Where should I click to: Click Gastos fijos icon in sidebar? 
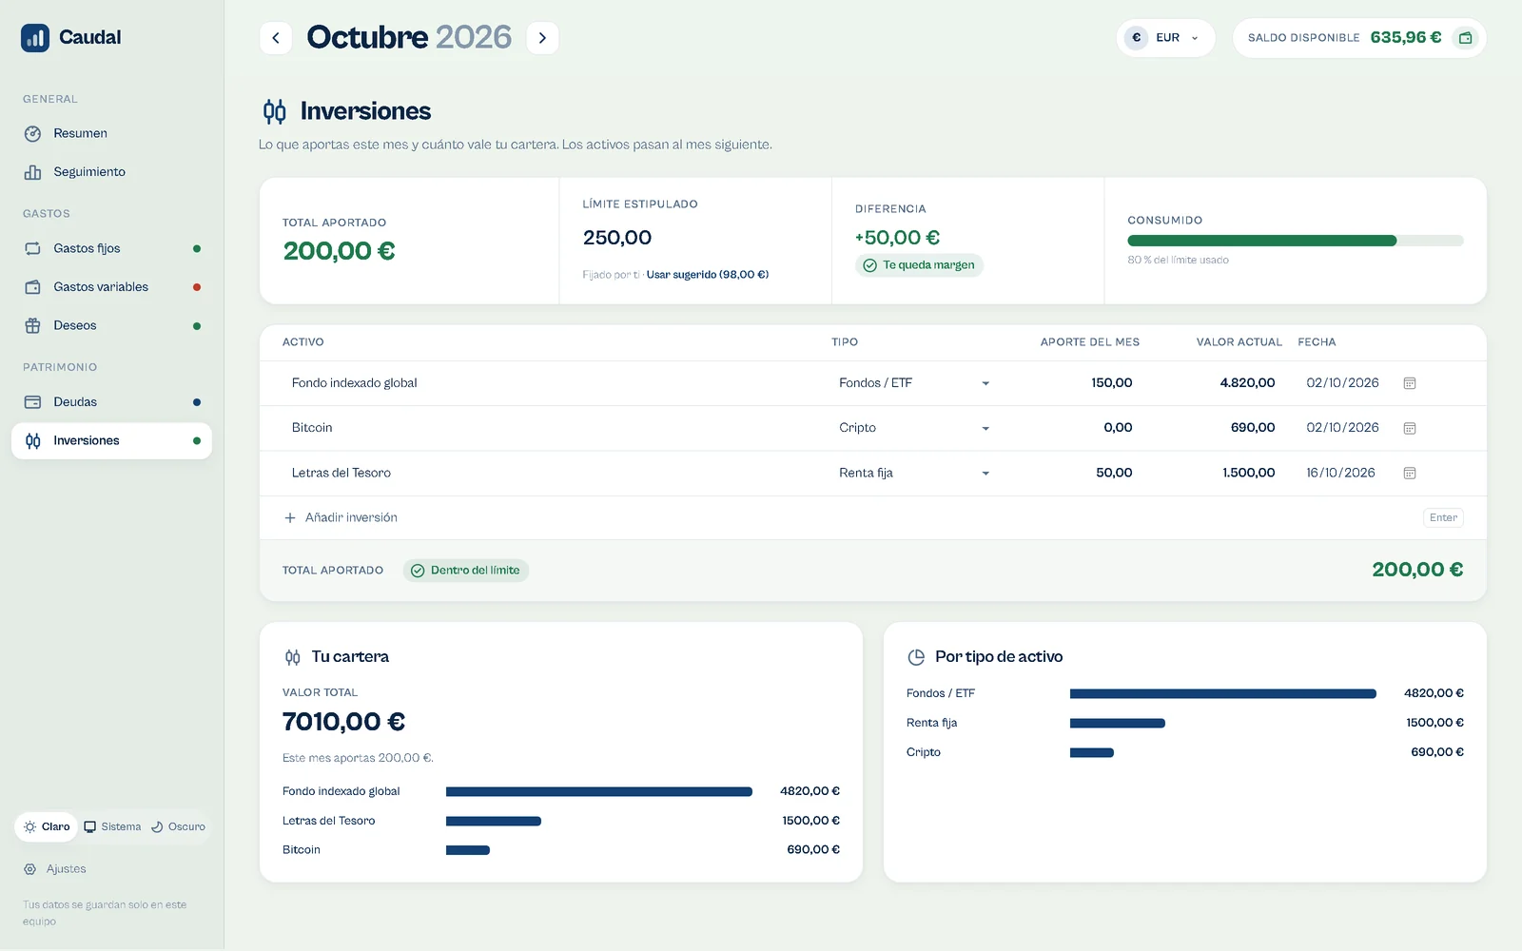(x=32, y=248)
